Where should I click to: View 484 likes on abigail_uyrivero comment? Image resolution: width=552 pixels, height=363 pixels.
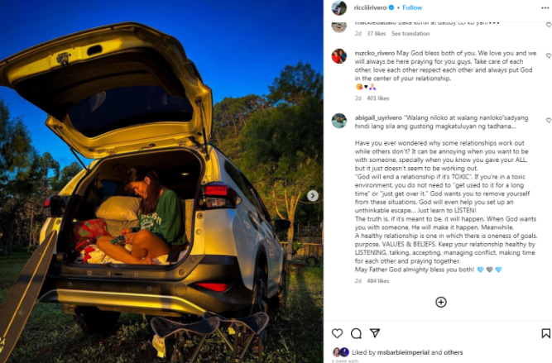click(x=377, y=280)
